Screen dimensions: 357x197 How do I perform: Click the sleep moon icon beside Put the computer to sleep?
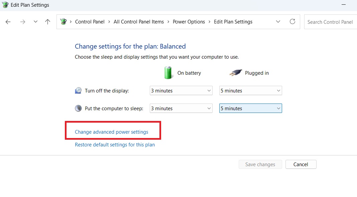[x=78, y=108]
